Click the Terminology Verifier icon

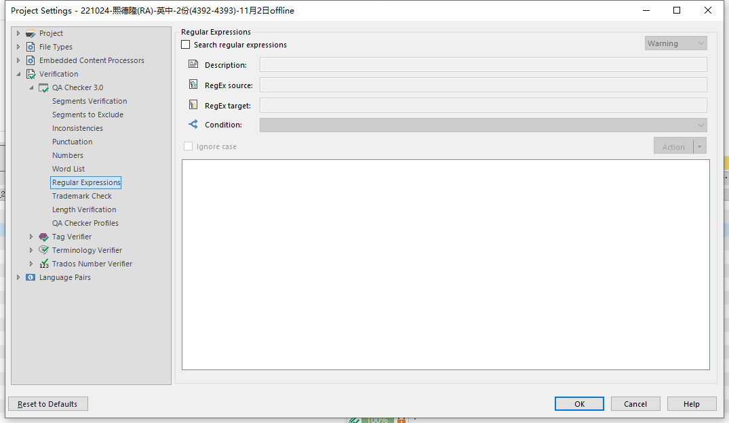pos(43,250)
